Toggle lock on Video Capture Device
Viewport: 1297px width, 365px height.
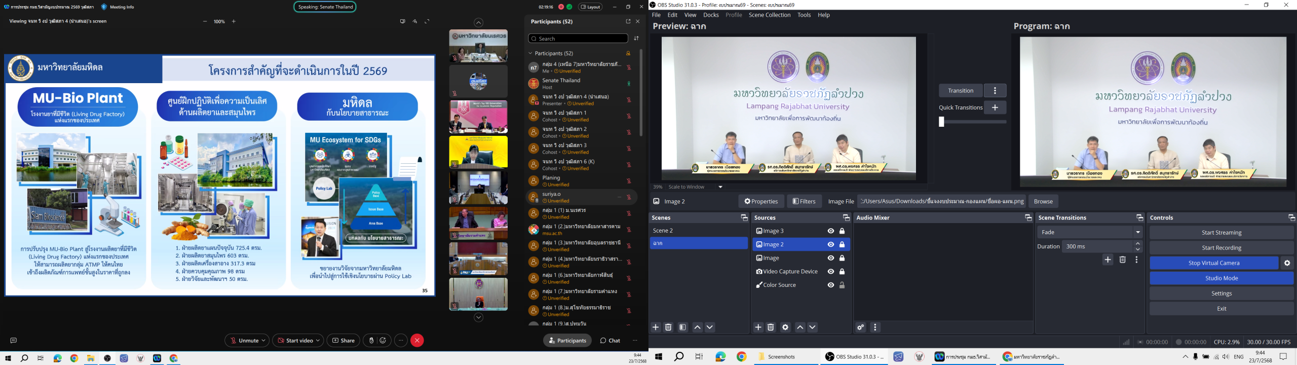[842, 272]
